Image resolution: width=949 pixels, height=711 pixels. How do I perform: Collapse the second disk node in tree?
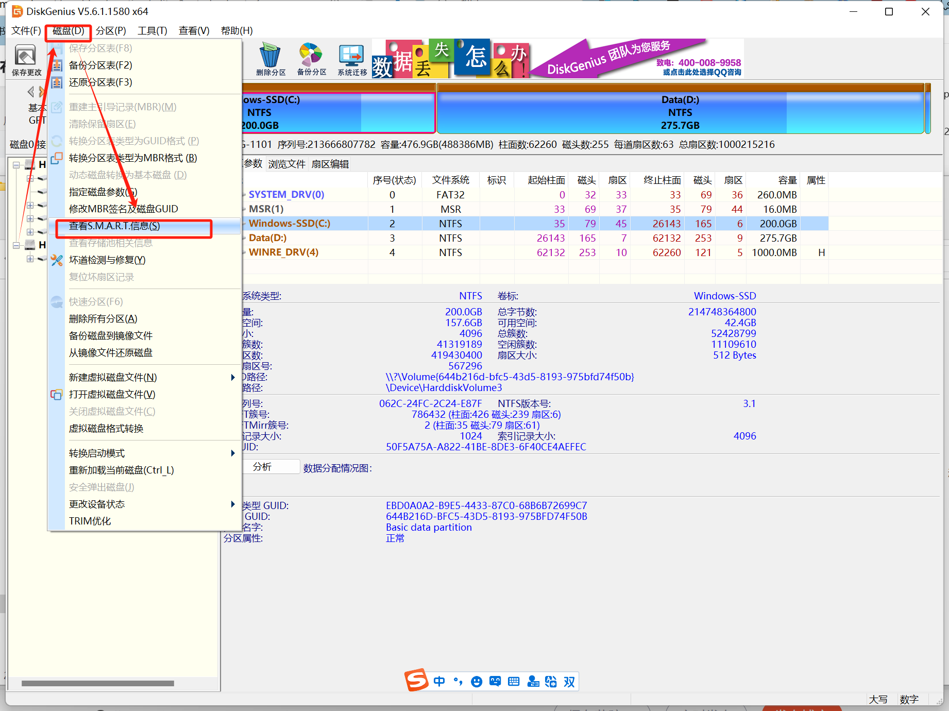(x=16, y=245)
